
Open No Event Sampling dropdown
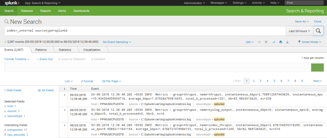[x=117, y=42]
